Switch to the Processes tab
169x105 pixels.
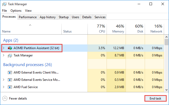[x=9, y=17]
